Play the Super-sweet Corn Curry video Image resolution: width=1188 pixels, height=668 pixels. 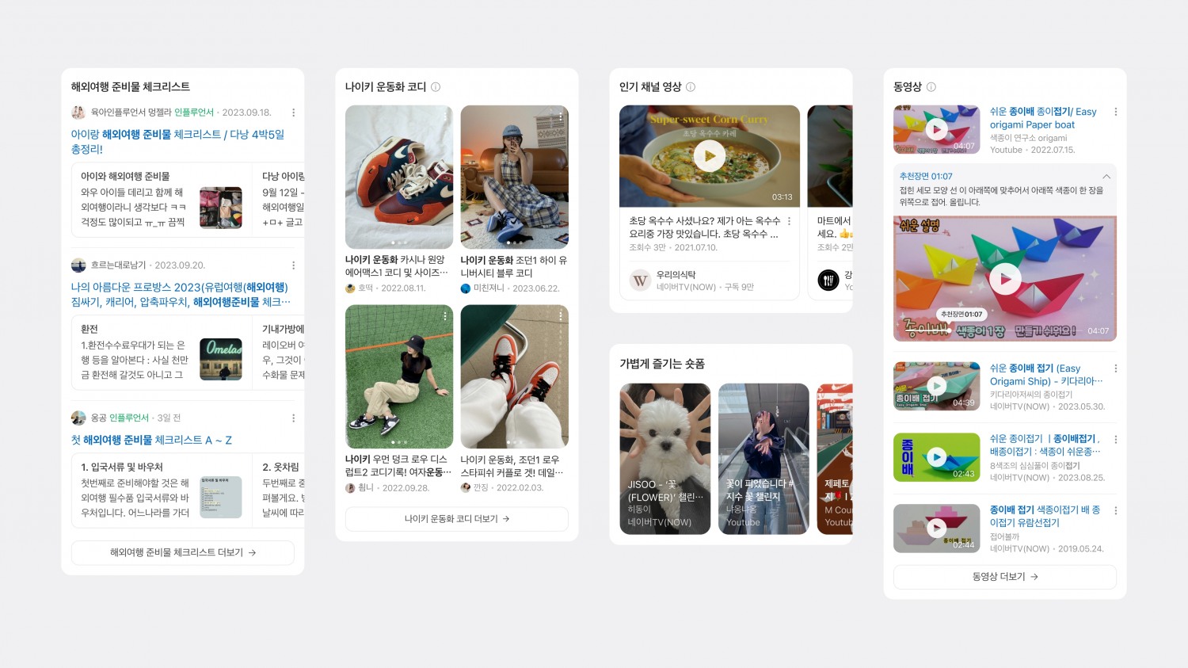point(710,156)
